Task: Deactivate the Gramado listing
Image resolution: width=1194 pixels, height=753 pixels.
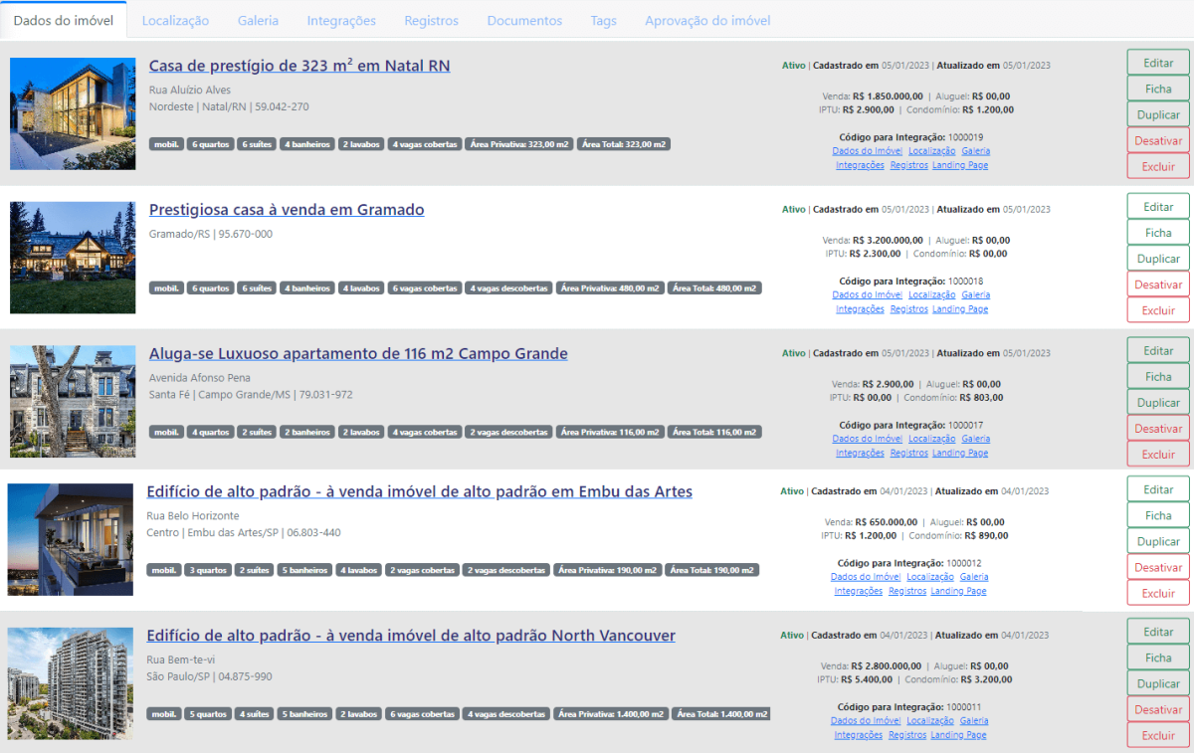Action: [1158, 284]
